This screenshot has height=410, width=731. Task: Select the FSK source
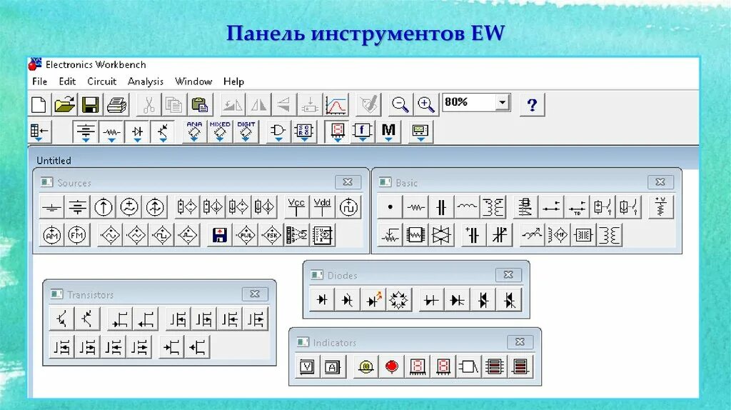pyautogui.click(x=271, y=235)
